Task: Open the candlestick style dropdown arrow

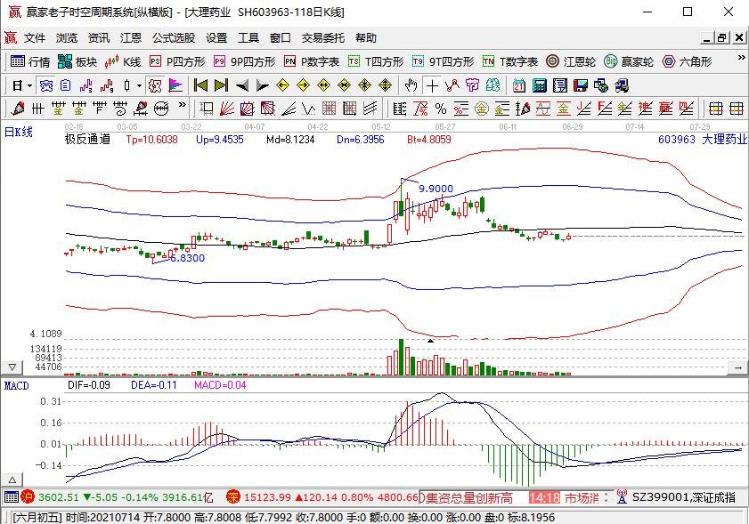Action: (139, 86)
